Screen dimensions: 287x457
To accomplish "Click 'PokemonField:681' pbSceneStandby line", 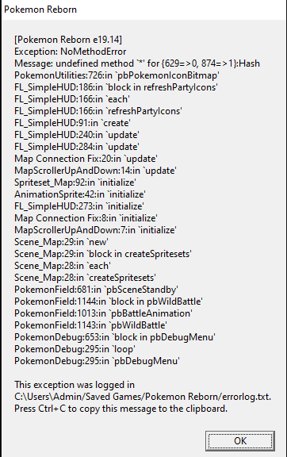I will point(96,290).
